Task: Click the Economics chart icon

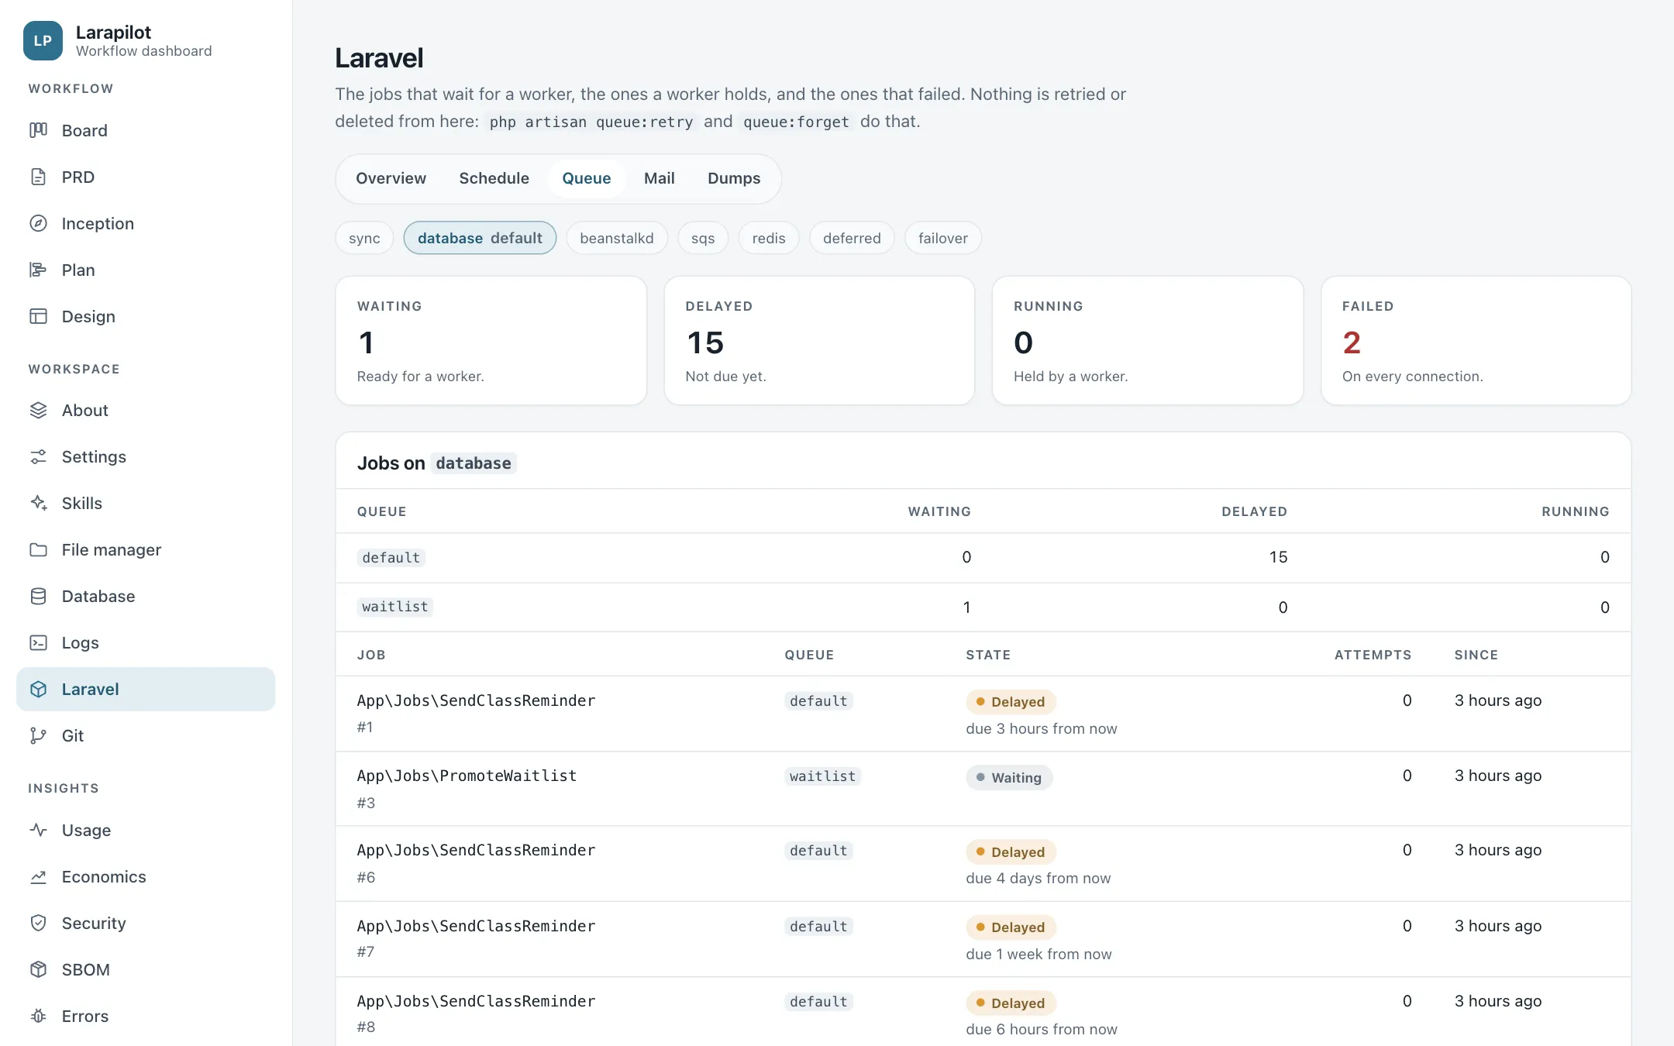Action: (38, 876)
